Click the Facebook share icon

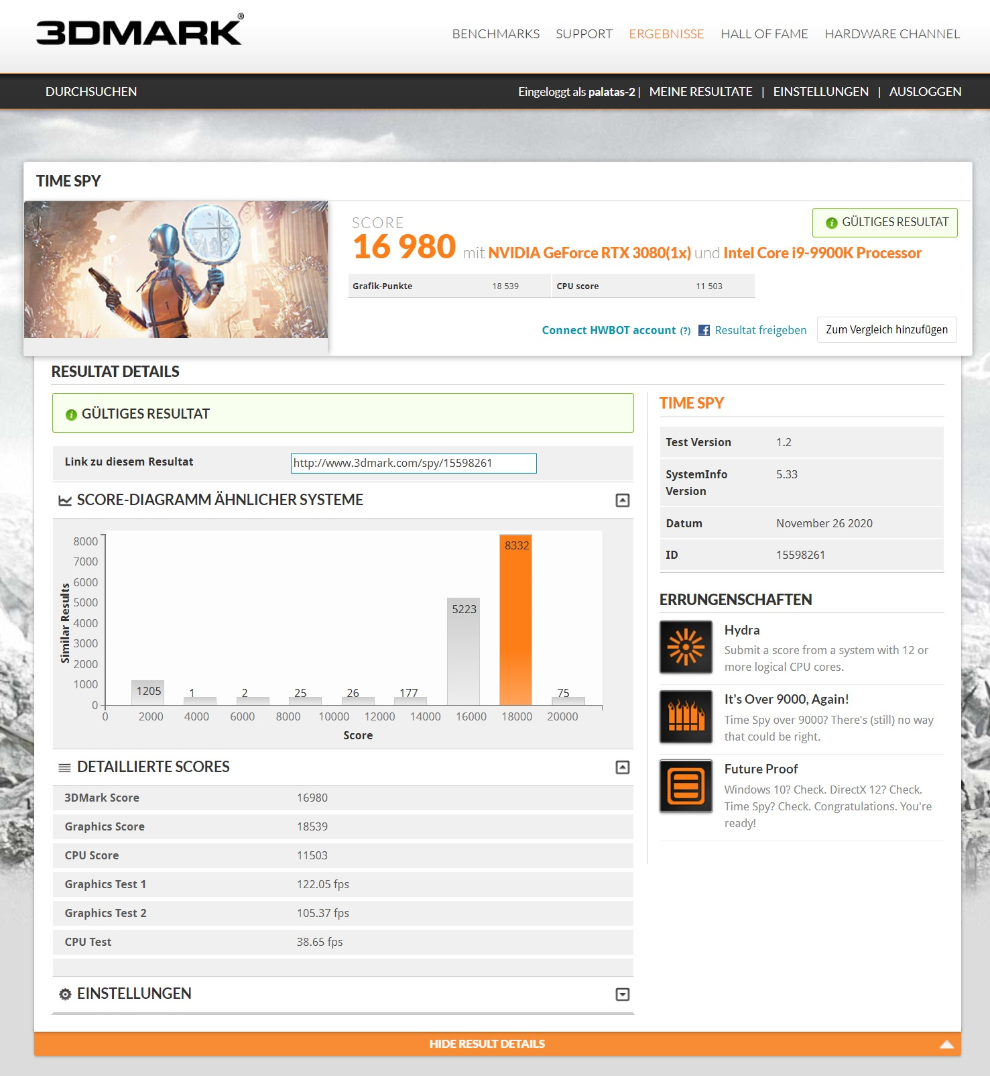704,330
